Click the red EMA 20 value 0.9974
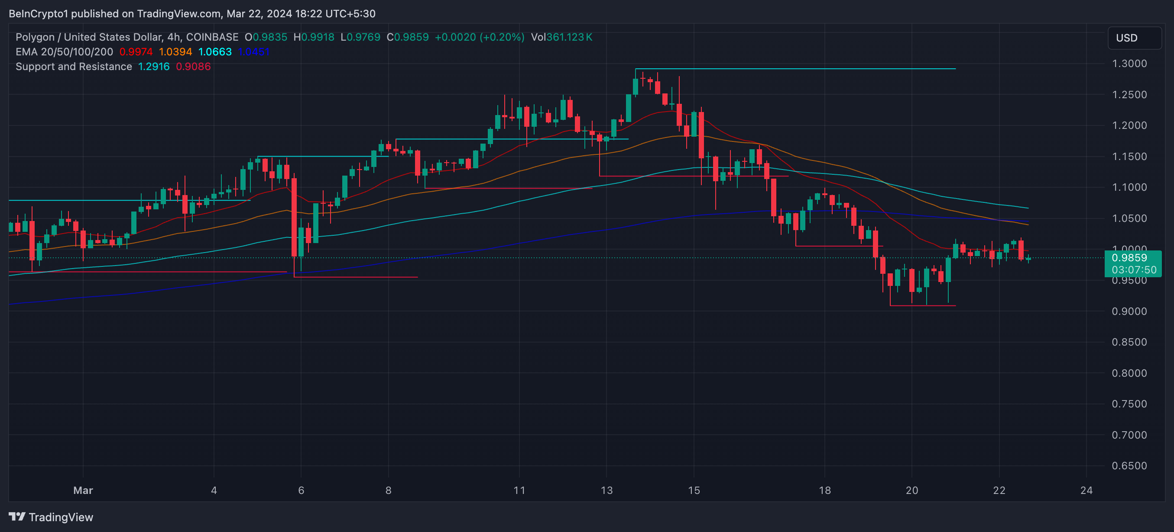1174x532 pixels. click(x=136, y=52)
